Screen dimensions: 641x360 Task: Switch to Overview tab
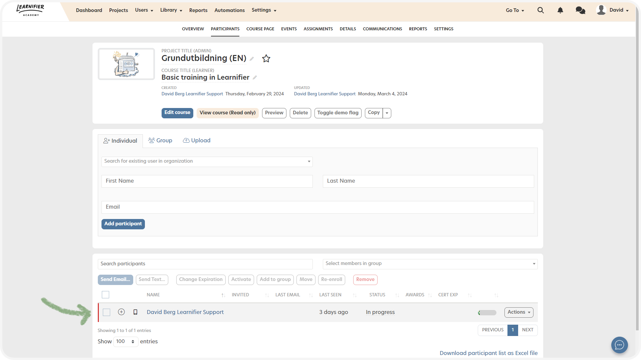tap(193, 29)
